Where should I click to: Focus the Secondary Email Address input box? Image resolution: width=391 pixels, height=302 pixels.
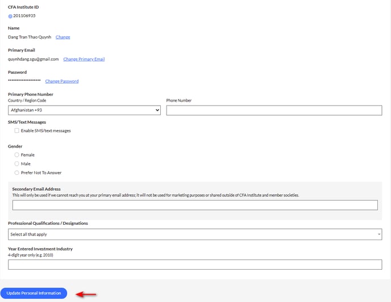tap(195, 205)
